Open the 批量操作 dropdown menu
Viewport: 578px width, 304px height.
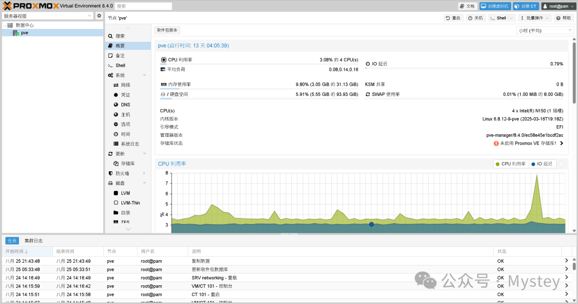(535, 18)
